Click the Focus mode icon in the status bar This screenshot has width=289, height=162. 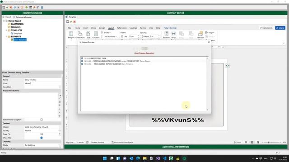(238, 142)
